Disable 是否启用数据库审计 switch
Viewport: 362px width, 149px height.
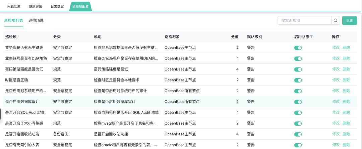click(298, 102)
